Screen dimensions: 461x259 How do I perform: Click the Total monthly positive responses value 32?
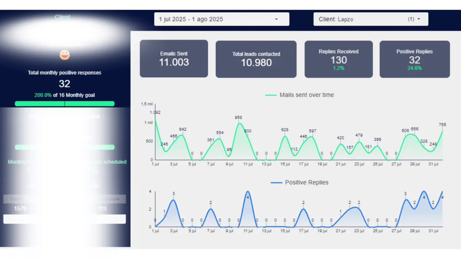pos(65,84)
